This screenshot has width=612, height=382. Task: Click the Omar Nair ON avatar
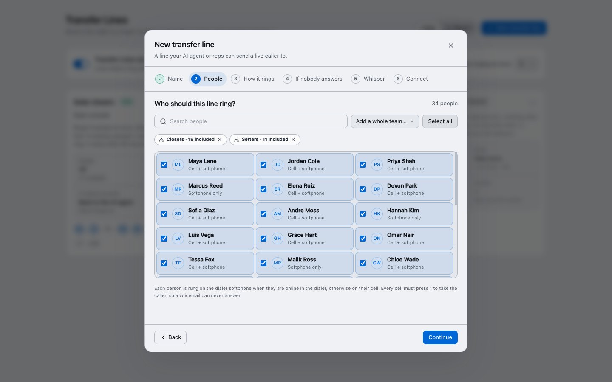pyautogui.click(x=377, y=239)
